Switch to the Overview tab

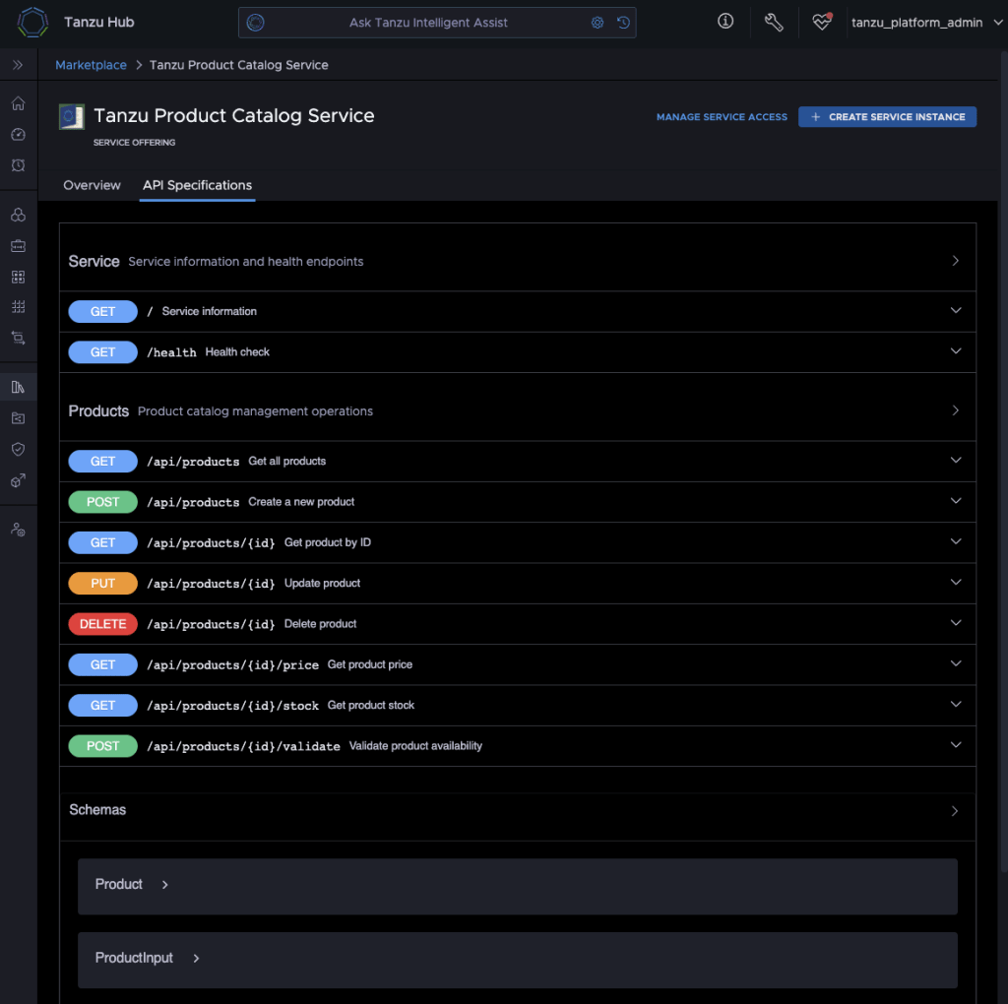click(92, 185)
